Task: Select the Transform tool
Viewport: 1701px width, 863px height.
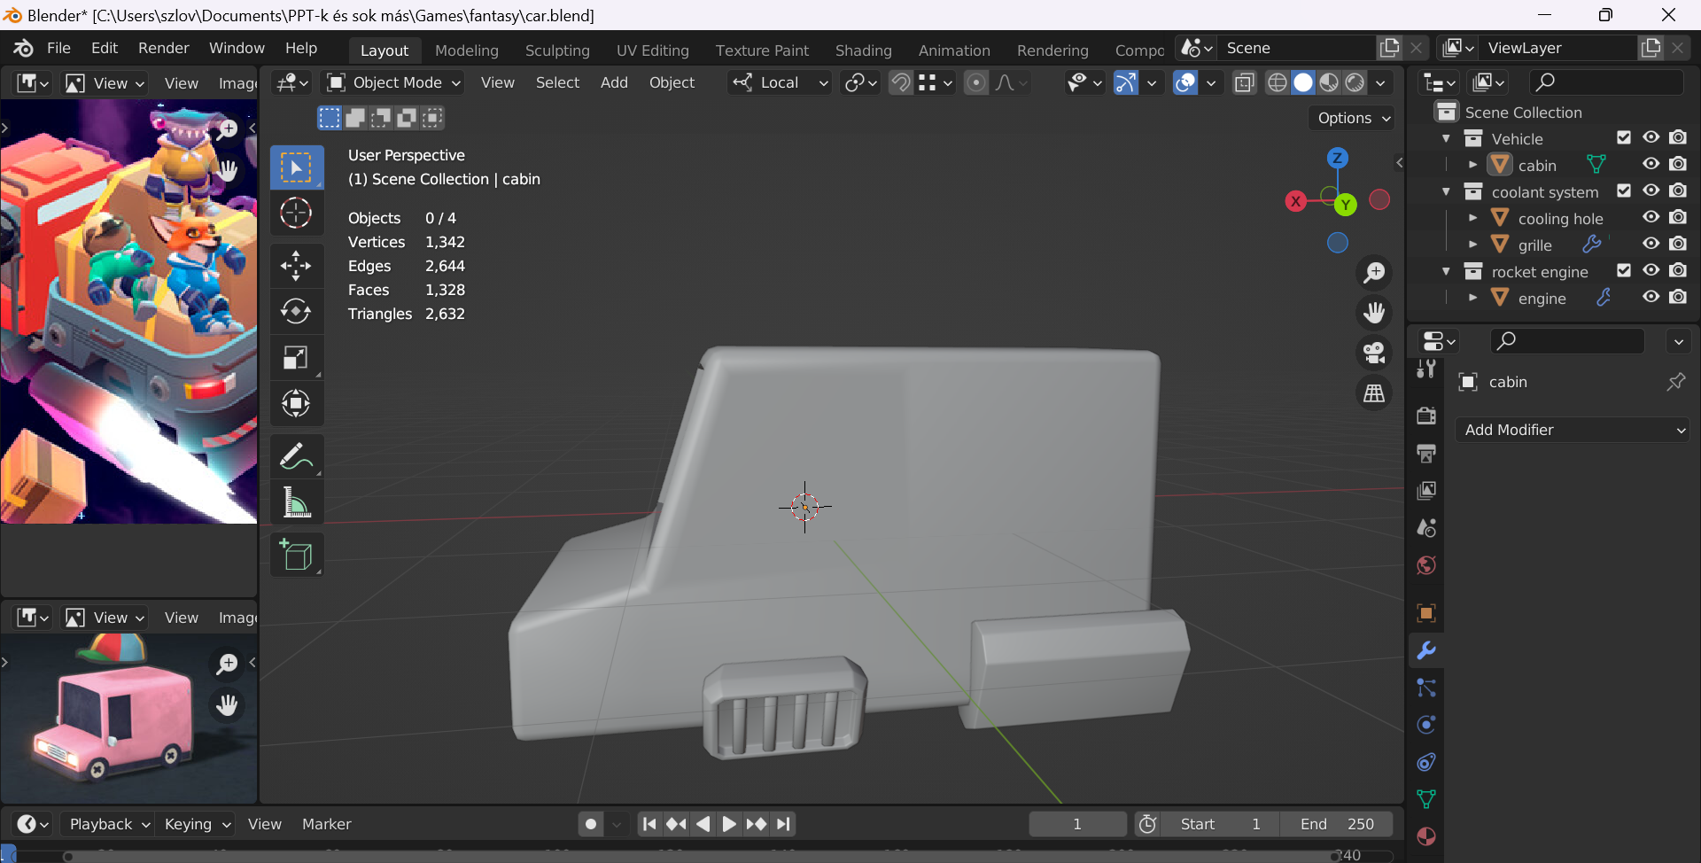Action: (296, 403)
